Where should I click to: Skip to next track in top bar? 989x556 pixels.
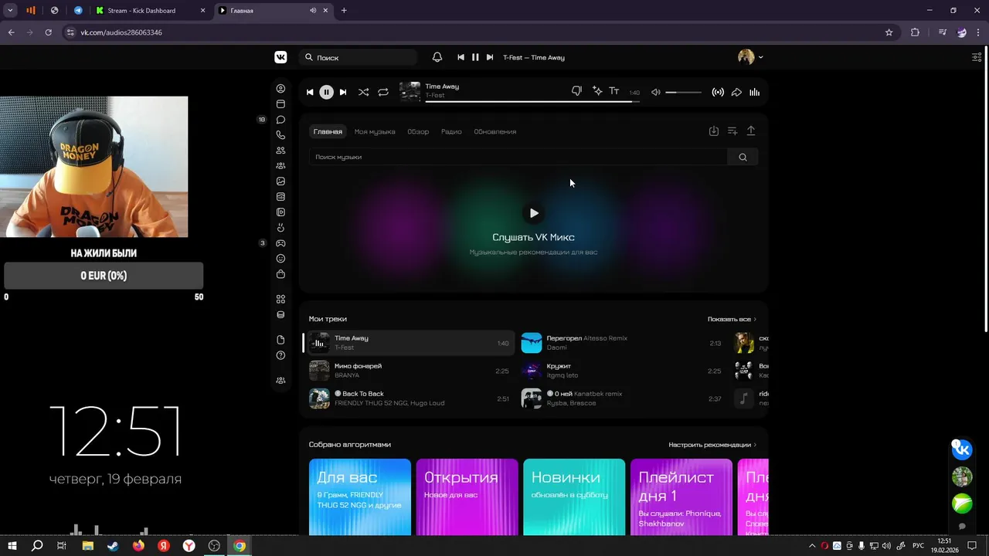[490, 57]
